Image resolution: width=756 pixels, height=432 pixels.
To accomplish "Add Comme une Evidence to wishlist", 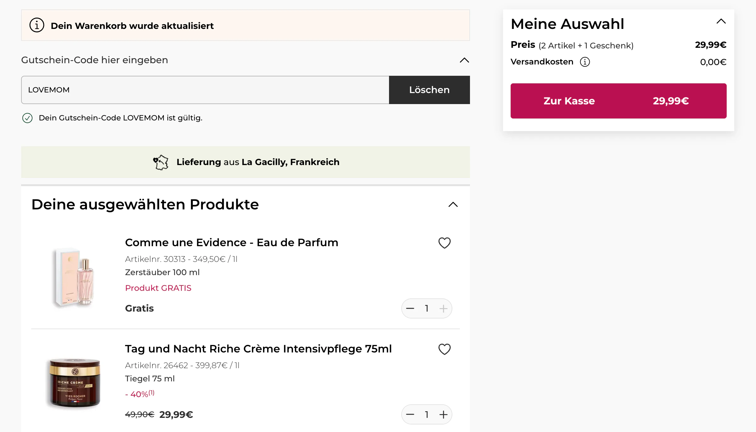I will (444, 243).
